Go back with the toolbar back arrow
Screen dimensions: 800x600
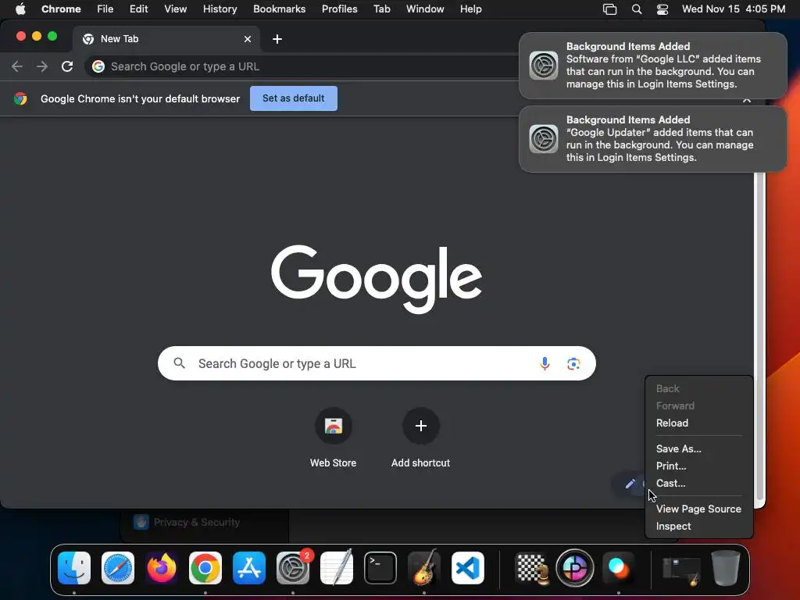(x=17, y=66)
